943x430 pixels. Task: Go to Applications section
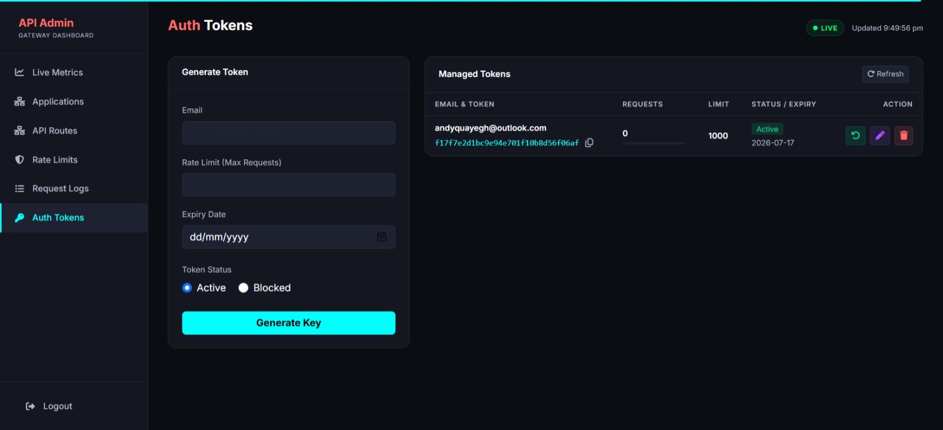click(74, 101)
